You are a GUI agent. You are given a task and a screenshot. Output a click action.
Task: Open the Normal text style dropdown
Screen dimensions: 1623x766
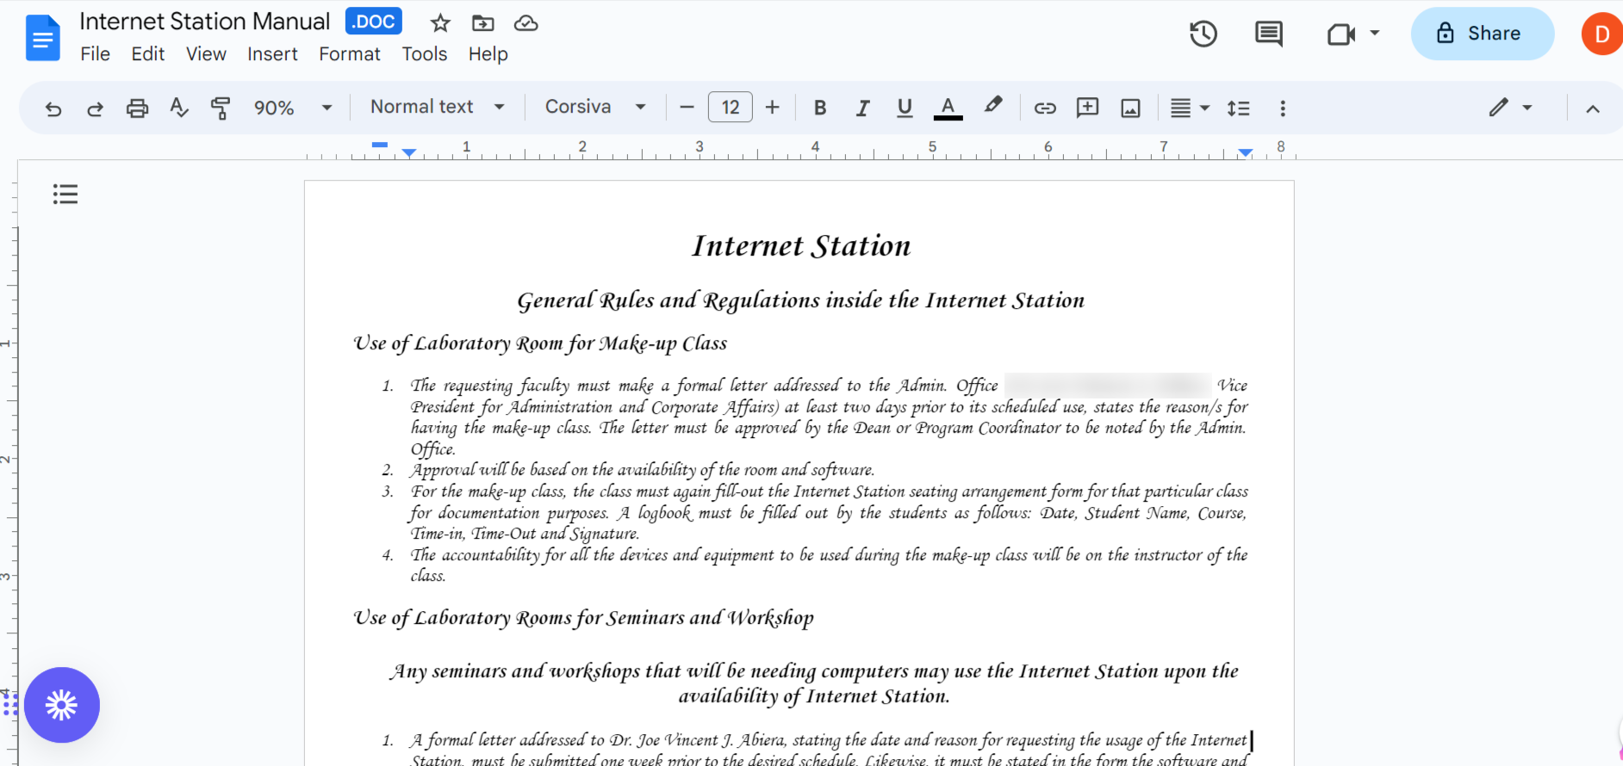[438, 107]
